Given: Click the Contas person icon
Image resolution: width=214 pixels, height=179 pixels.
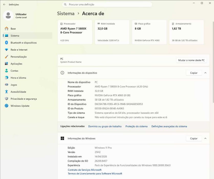Looking at the screenshot, I should click(x=6, y=71).
